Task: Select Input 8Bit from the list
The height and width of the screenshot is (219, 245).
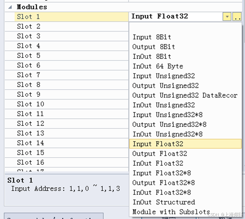Action: pos(152,37)
